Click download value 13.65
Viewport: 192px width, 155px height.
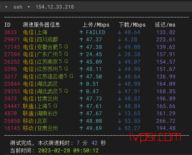point(132,114)
